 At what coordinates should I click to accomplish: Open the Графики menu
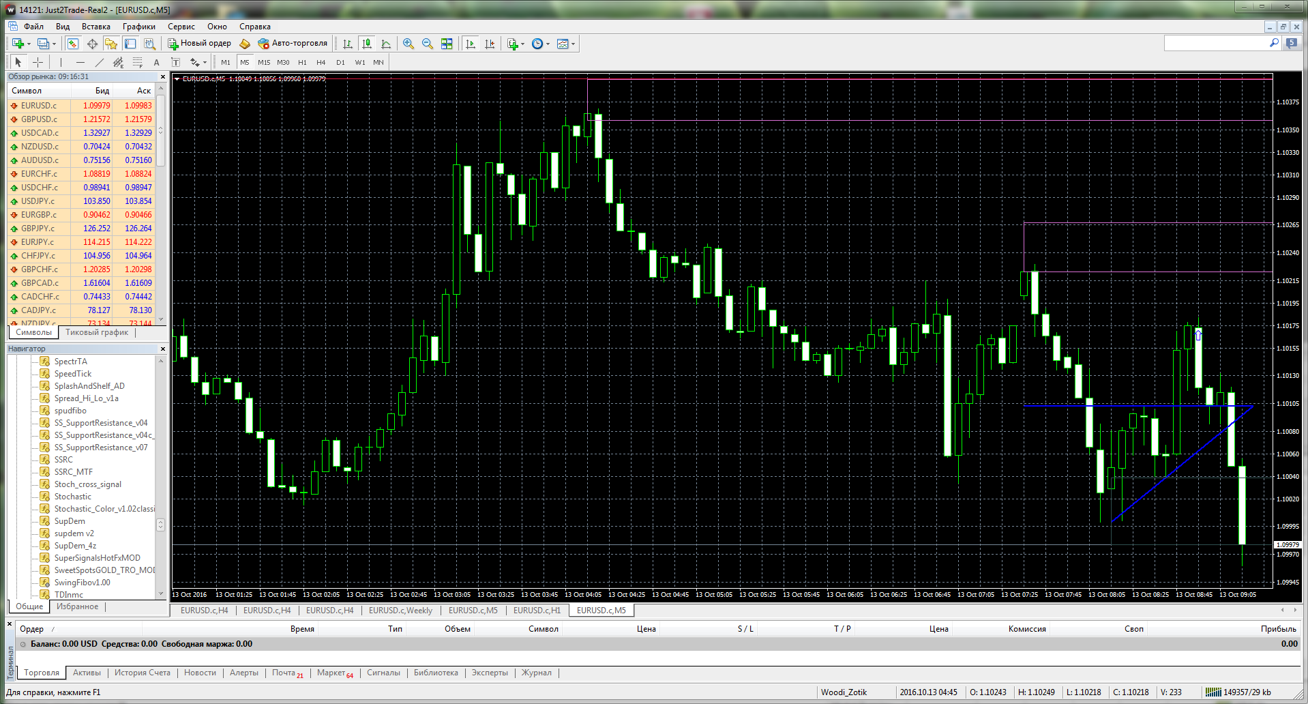coord(139,27)
